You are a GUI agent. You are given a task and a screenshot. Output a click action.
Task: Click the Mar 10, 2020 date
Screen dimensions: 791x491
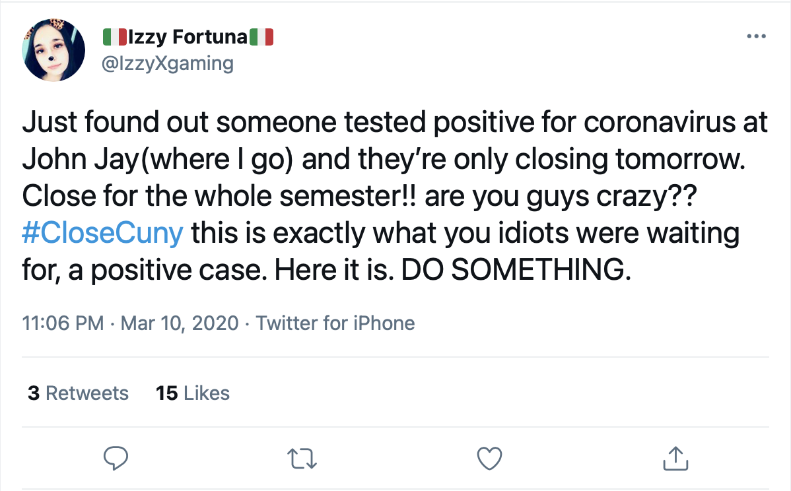[x=180, y=323]
